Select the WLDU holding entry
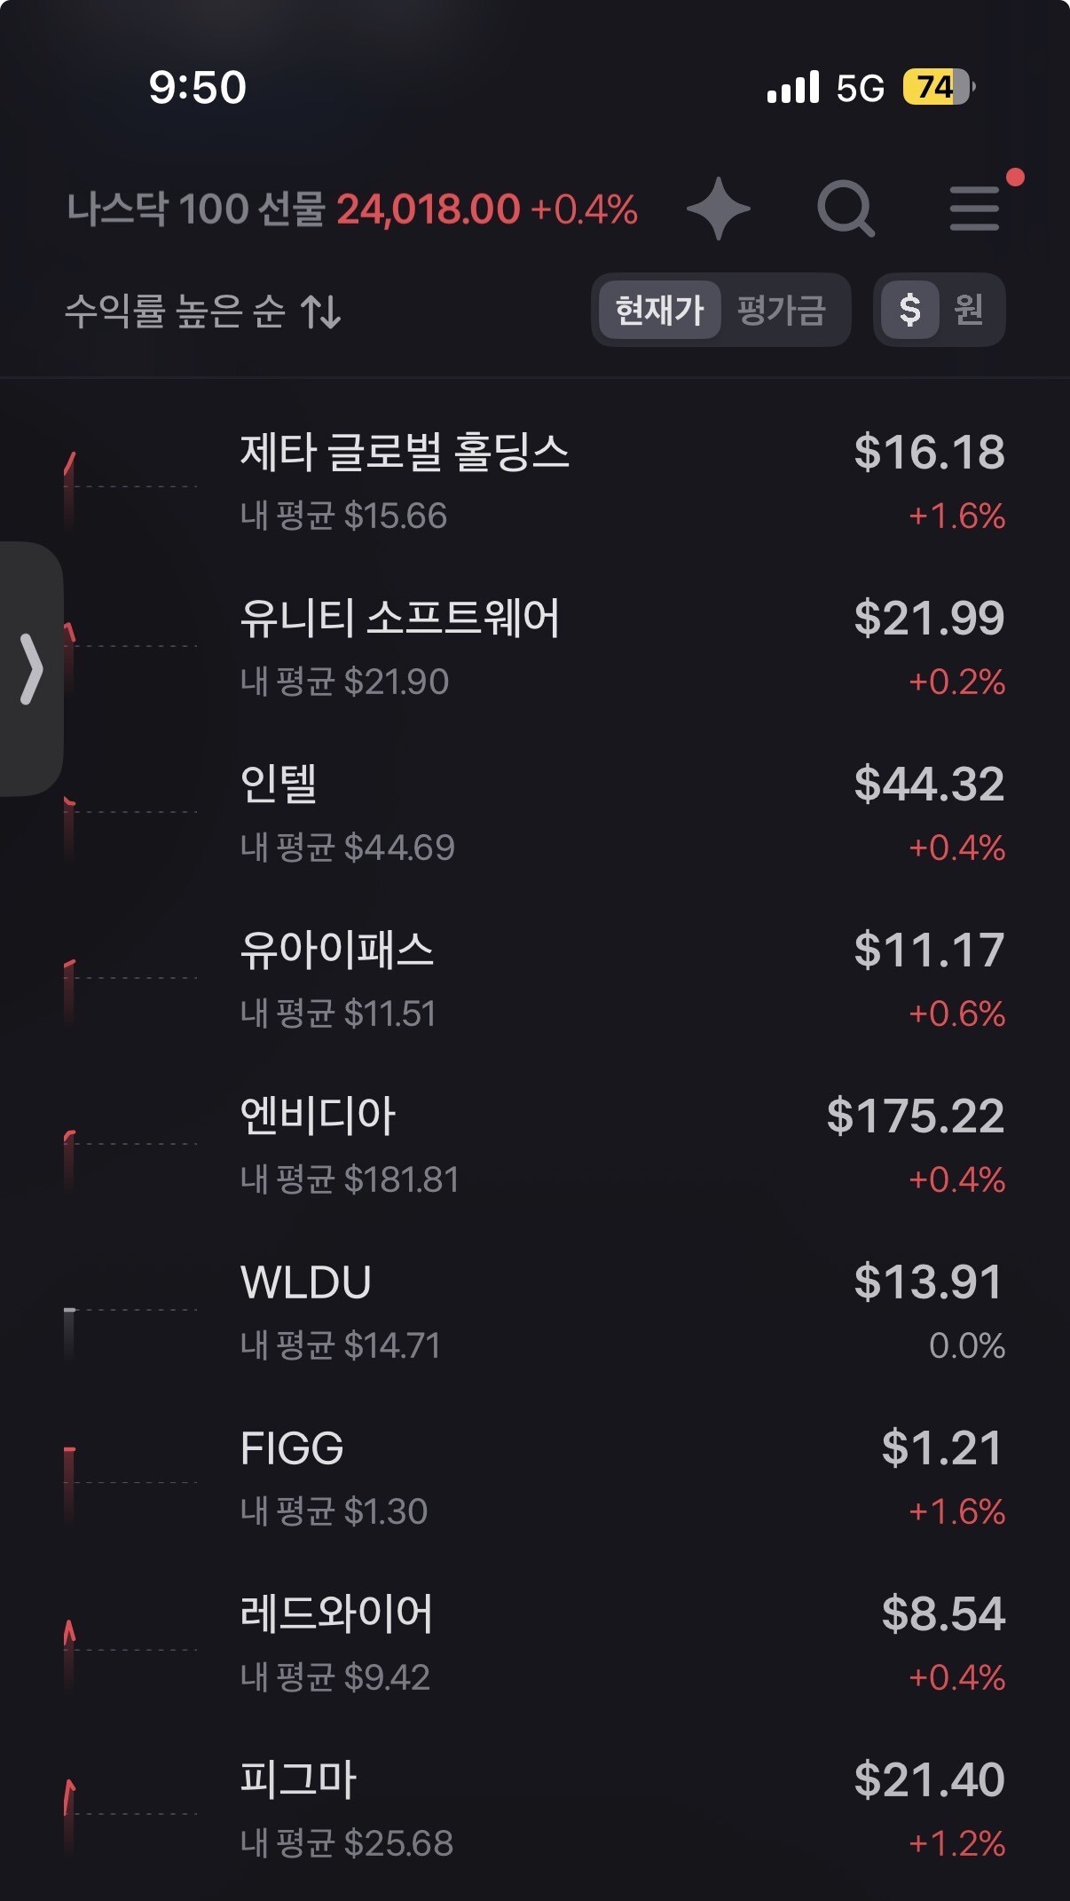 [532, 1312]
